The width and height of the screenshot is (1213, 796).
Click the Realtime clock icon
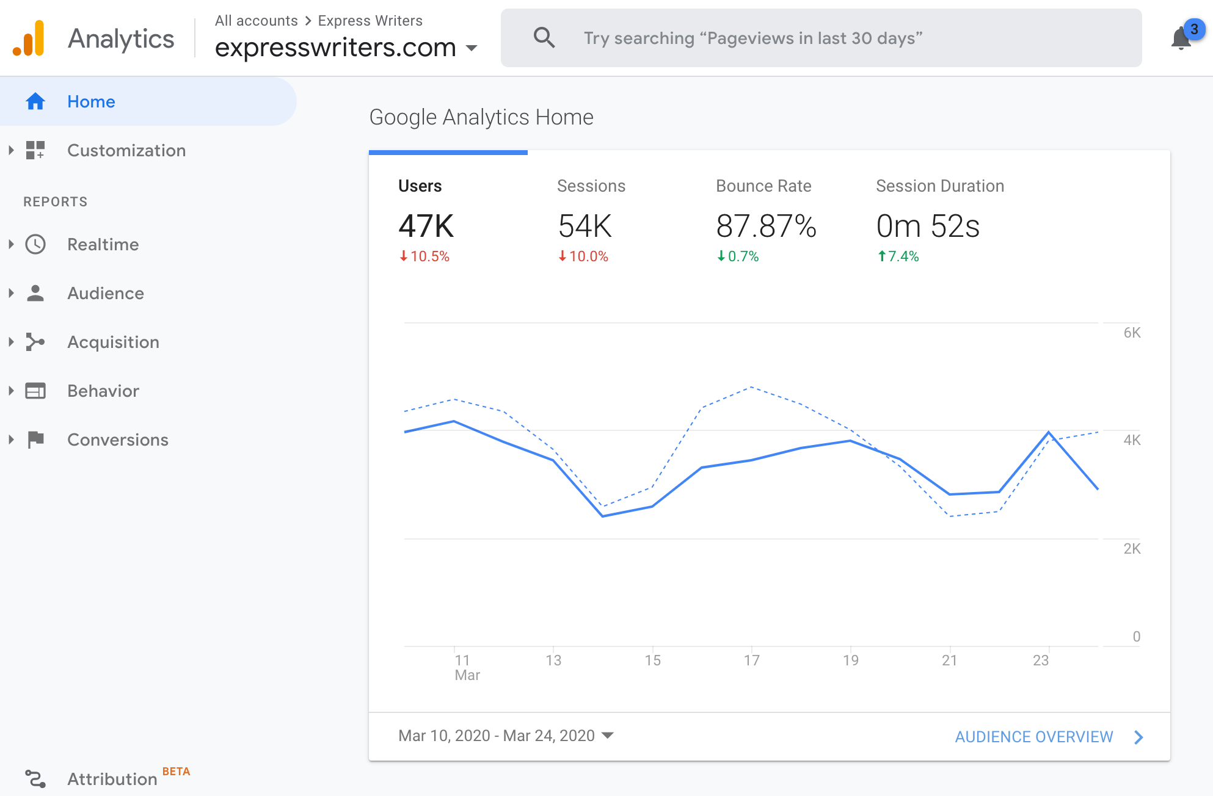(35, 244)
